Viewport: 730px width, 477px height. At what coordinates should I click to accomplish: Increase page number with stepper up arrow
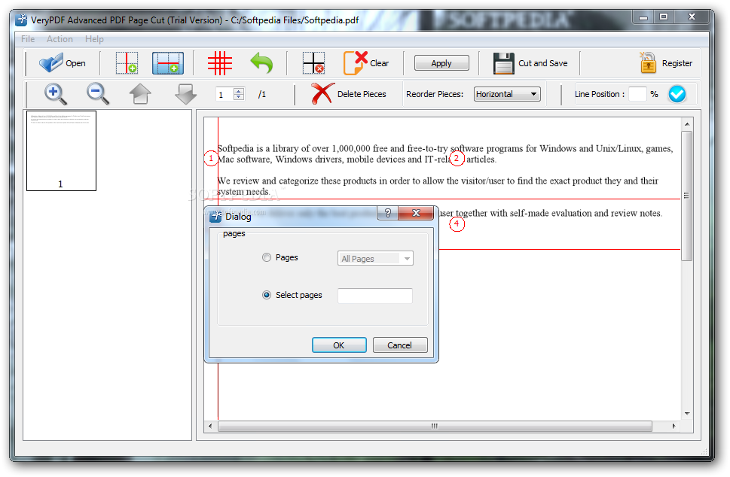coord(238,91)
